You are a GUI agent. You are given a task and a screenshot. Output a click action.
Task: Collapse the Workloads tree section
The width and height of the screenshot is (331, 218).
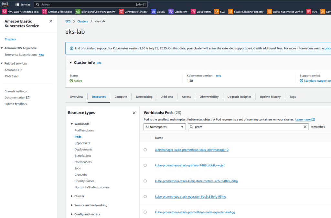[72, 124]
